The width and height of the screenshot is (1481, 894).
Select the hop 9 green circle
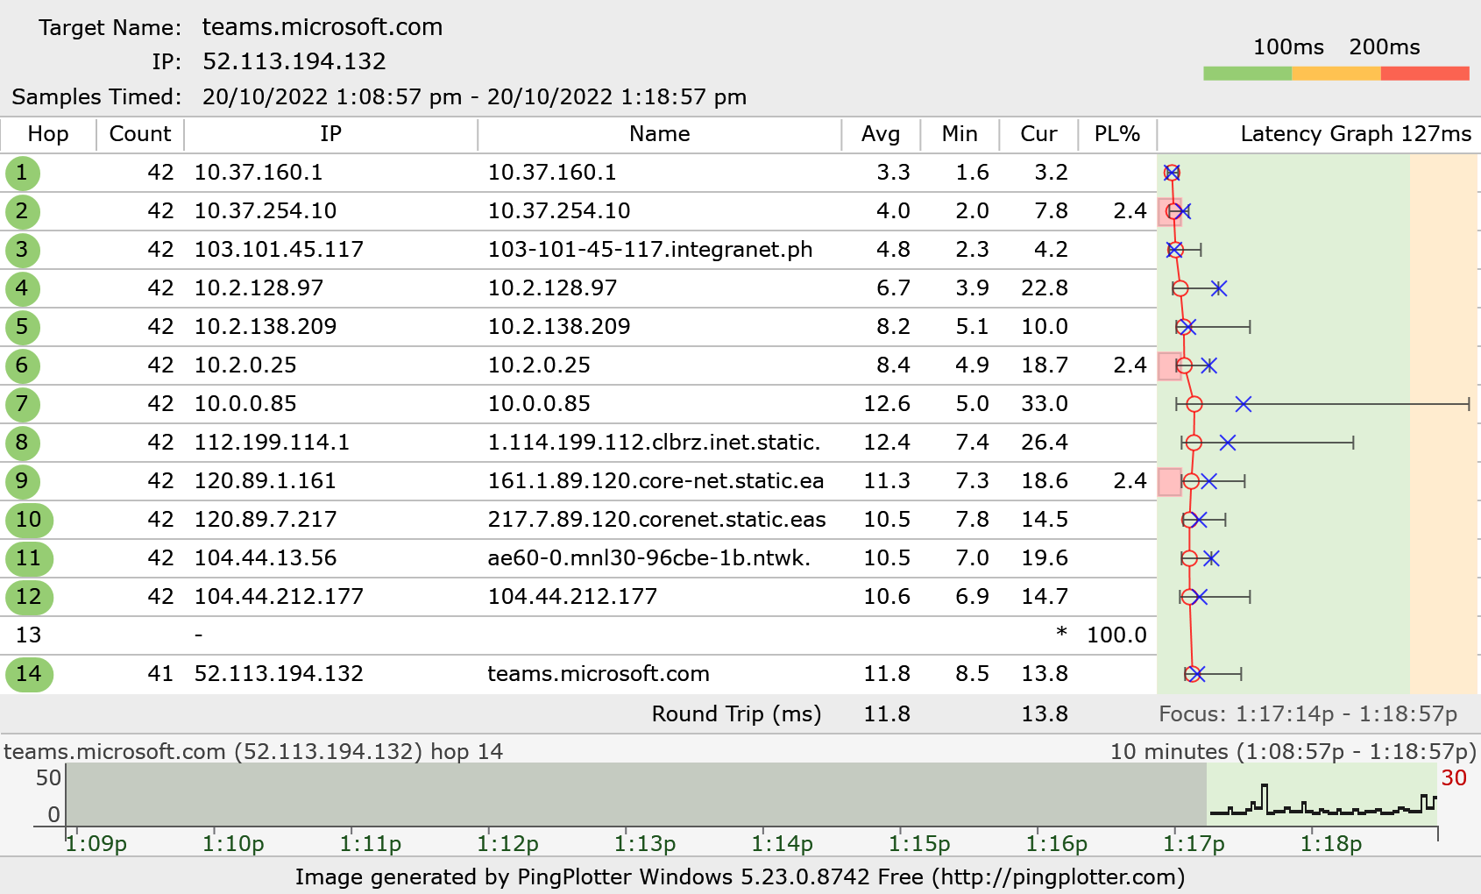tap(22, 481)
